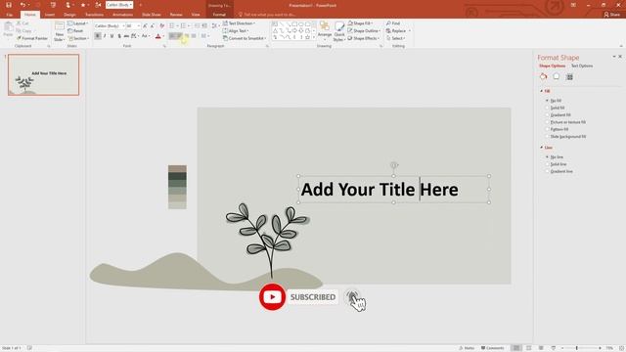Select the No fill radio button
The height and width of the screenshot is (352, 626).
click(548, 101)
